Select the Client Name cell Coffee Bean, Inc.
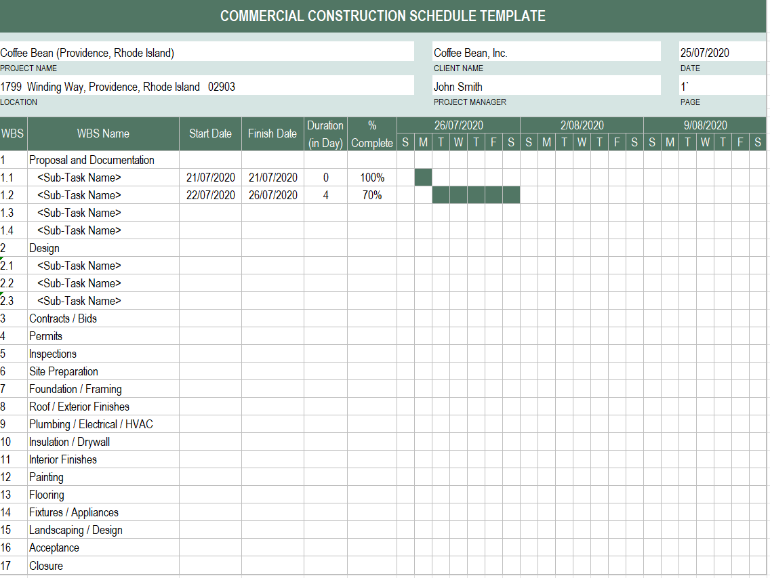This screenshot has width=770, height=578. [470, 53]
